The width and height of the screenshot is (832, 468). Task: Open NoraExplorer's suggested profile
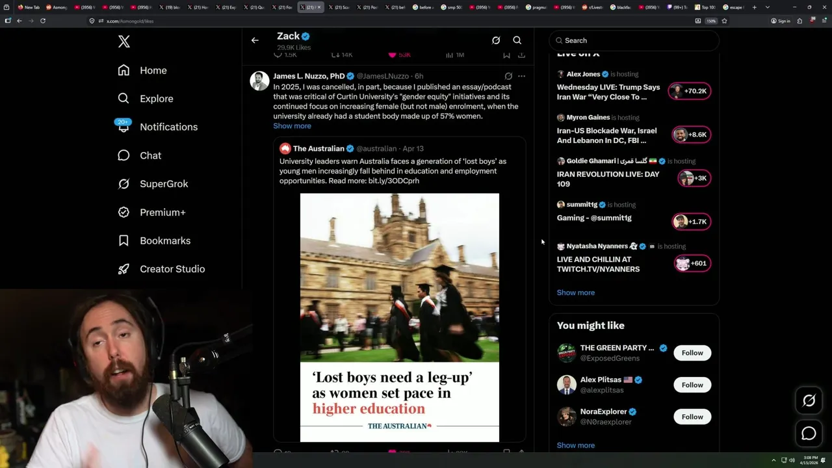(603, 411)
